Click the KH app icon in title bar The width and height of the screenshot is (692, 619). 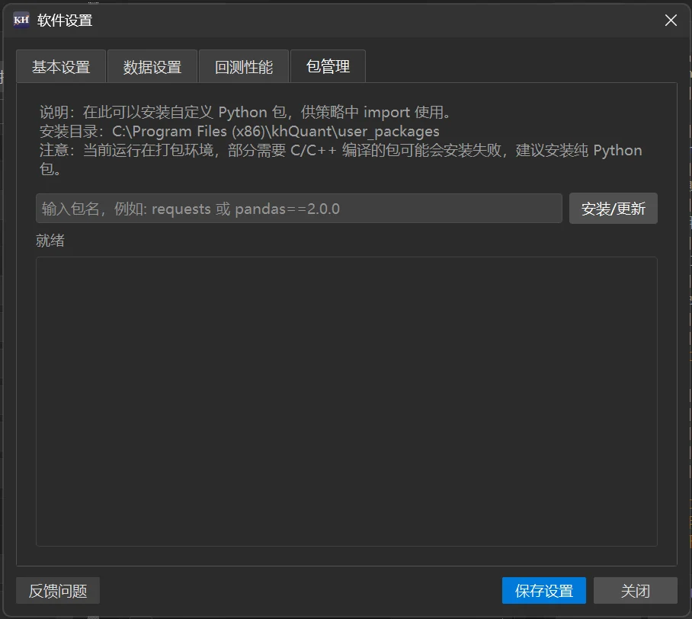(x=21, y=21)
